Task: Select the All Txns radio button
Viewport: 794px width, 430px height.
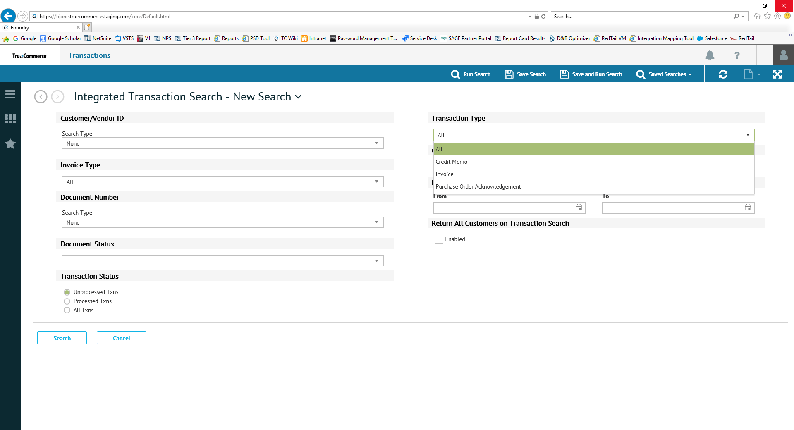Action: (x=67, y=311)
